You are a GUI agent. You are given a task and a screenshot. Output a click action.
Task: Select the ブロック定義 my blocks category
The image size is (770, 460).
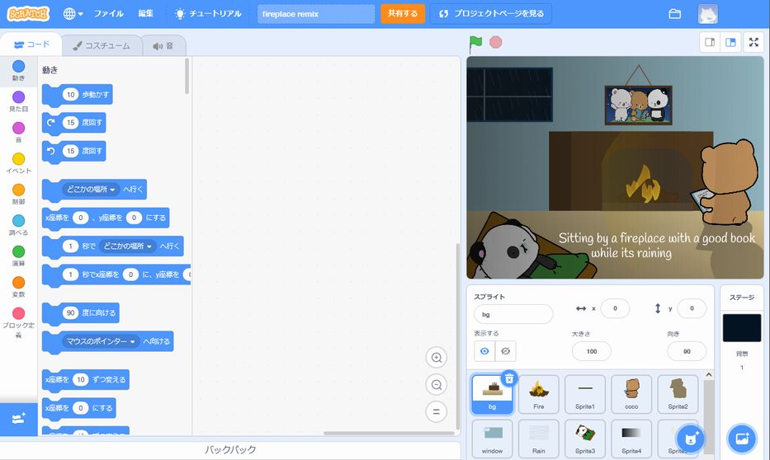tap(19, 322)
